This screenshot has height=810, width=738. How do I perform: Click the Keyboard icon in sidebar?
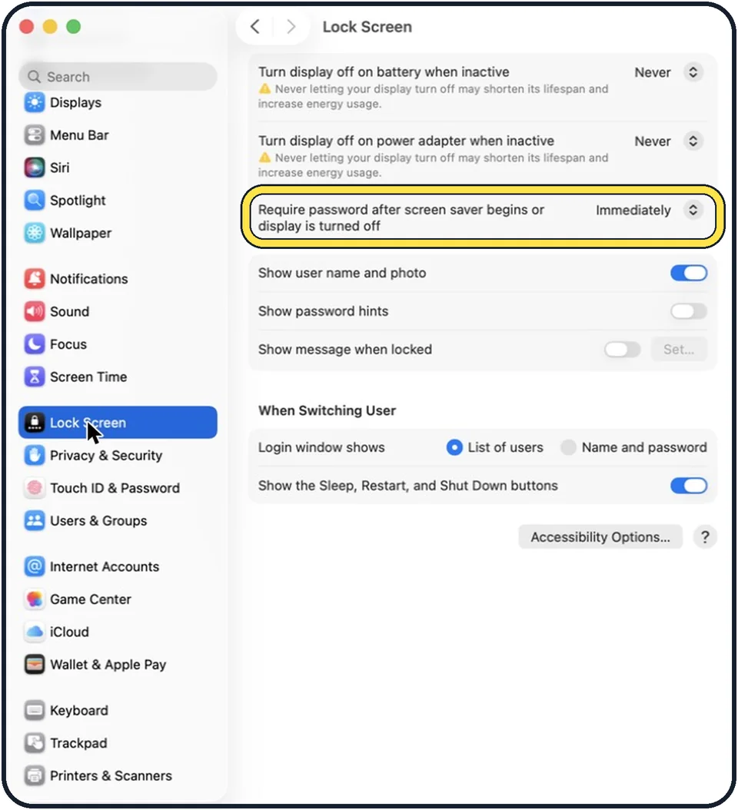tap(35, 710)
